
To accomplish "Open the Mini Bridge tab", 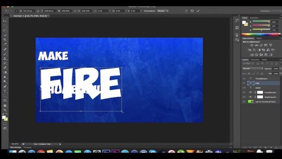I will (x=16, y=148).
